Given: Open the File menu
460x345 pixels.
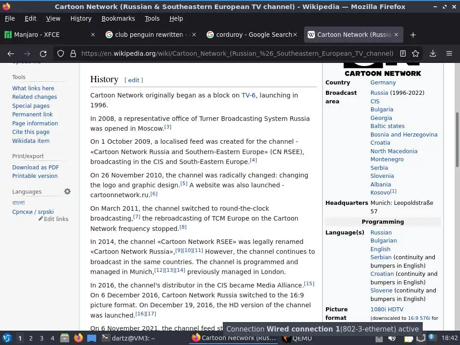Looking at the screenshot, I should point(10,18).
